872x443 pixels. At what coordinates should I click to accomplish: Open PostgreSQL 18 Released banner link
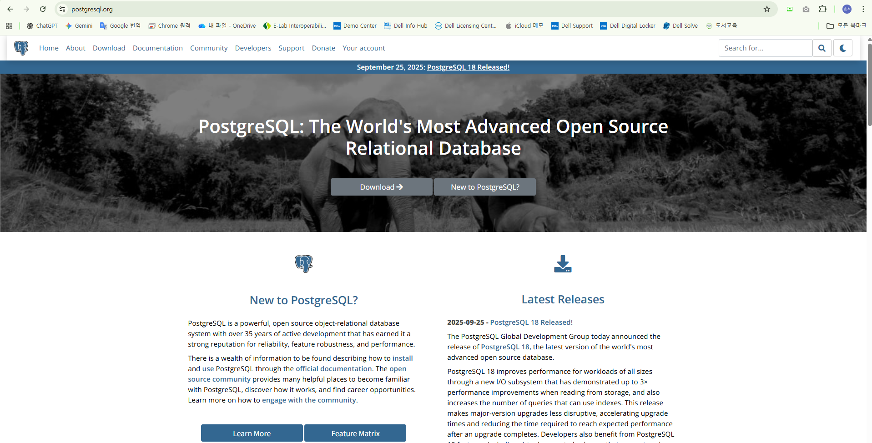pyautogui.click(x=468, y=67)
